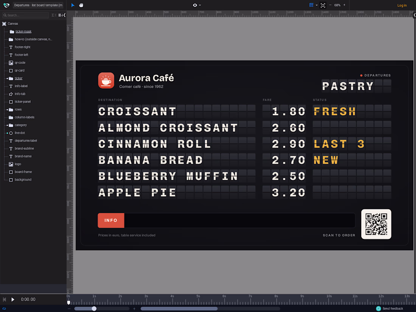Click the project title field

click(38, 5)
